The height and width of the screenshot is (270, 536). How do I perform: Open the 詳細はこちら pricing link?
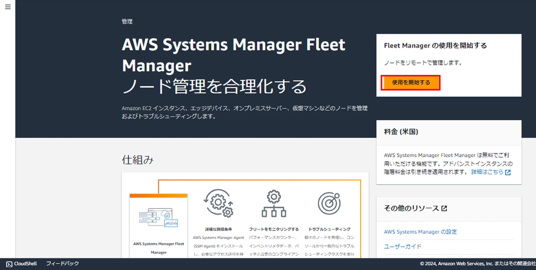(487, 172)
